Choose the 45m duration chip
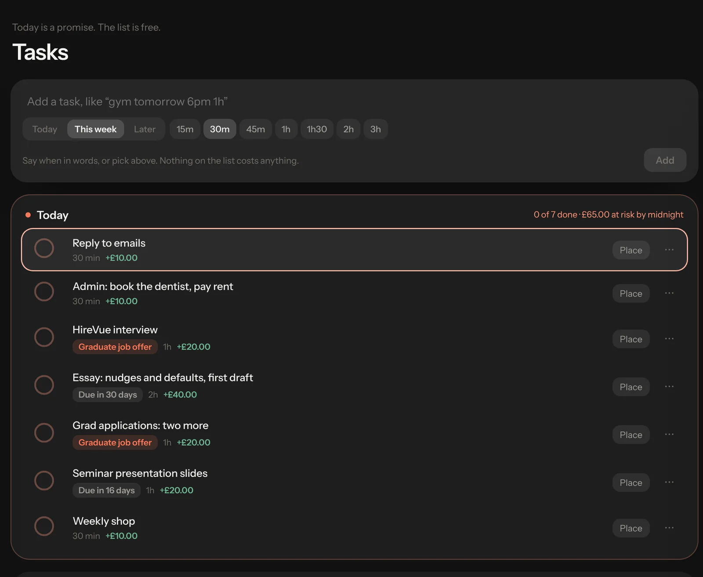Image resolution: width=703 pixels, height=577 pixels. [256, 129]
